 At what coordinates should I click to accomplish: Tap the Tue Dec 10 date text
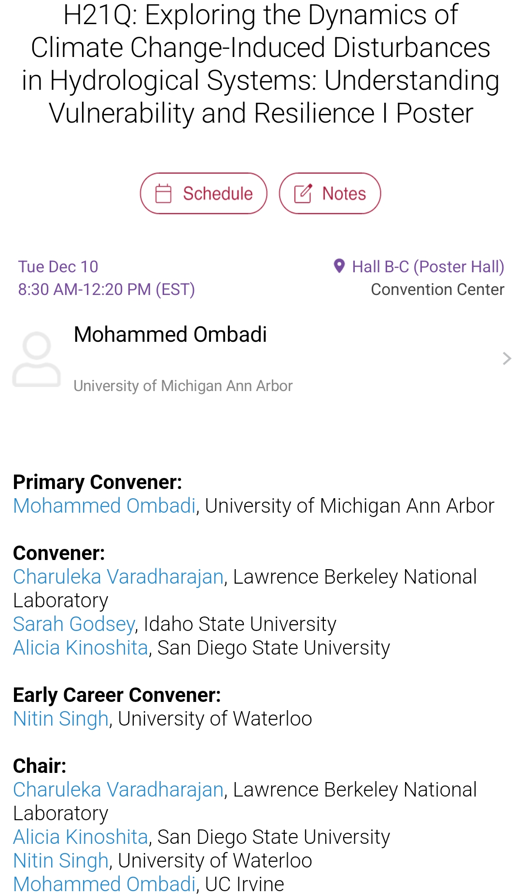[58, 266]
